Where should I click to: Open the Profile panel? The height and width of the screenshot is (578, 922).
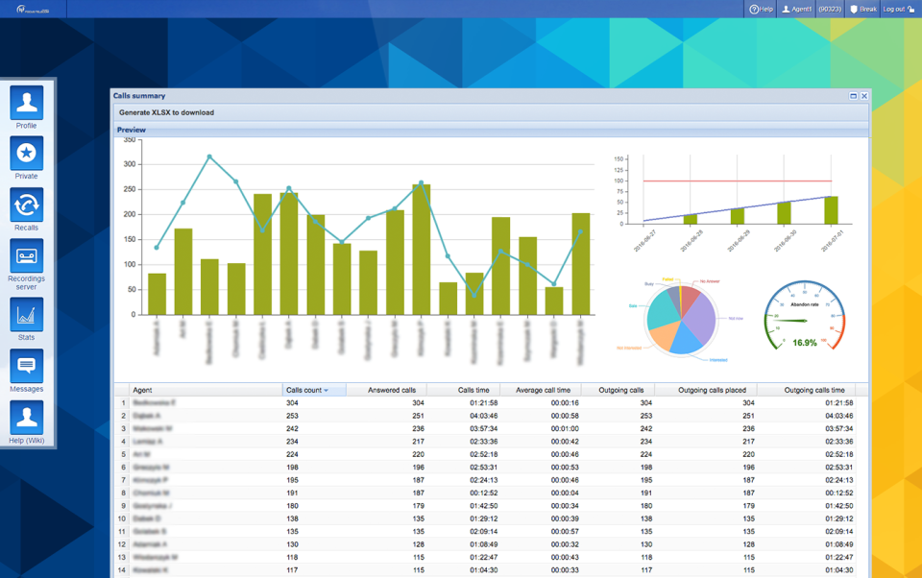[x=26, y=104]
